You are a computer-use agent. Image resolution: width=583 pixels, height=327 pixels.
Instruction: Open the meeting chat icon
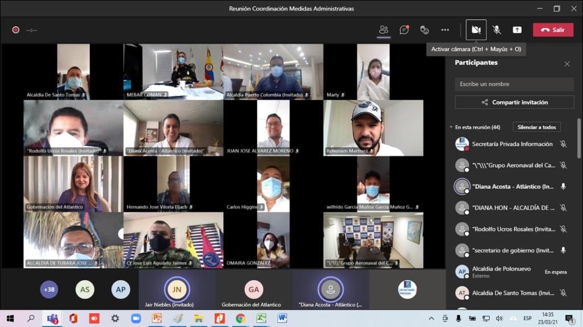click(x=404, y=30)
